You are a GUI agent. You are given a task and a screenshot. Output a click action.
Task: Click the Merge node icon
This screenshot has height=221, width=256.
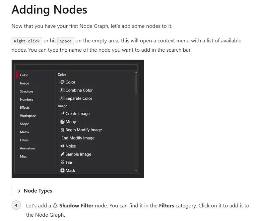click(62, 122)
